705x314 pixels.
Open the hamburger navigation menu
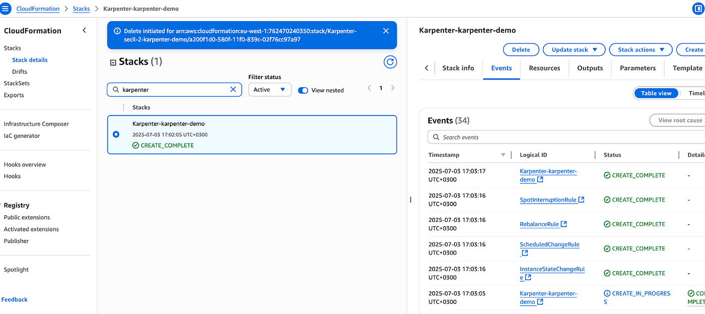(6, 9)
